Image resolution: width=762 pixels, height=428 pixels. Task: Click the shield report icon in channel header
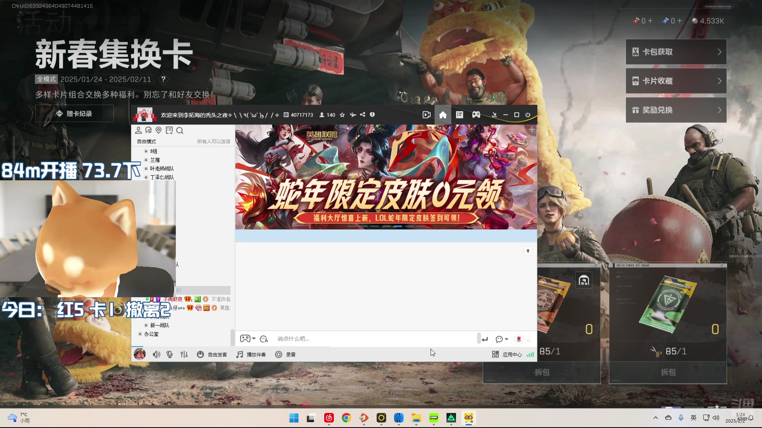click(372, 115)
